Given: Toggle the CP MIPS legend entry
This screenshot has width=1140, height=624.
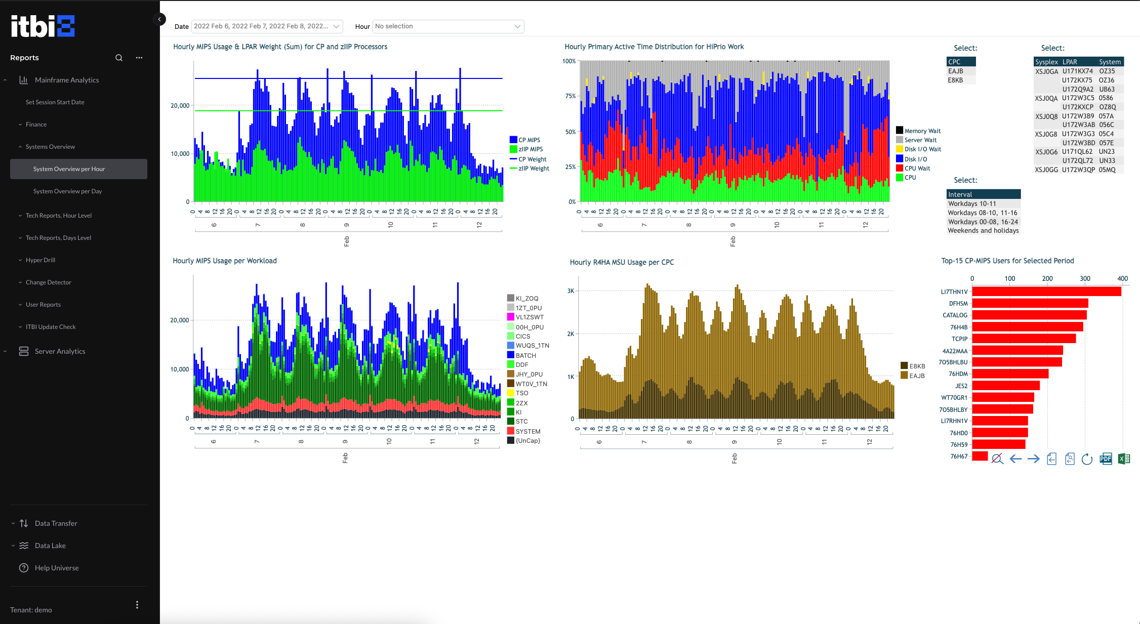Looking at the screenshot, I should (529, 140).
